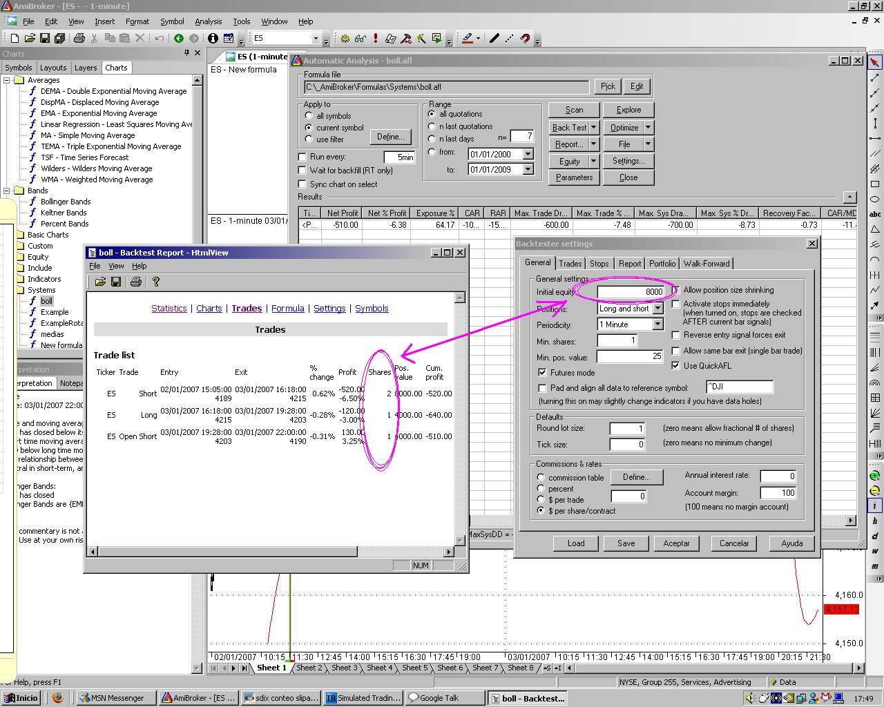Select the arrow pointer tool in right toolbar

(x=875, y=62)
